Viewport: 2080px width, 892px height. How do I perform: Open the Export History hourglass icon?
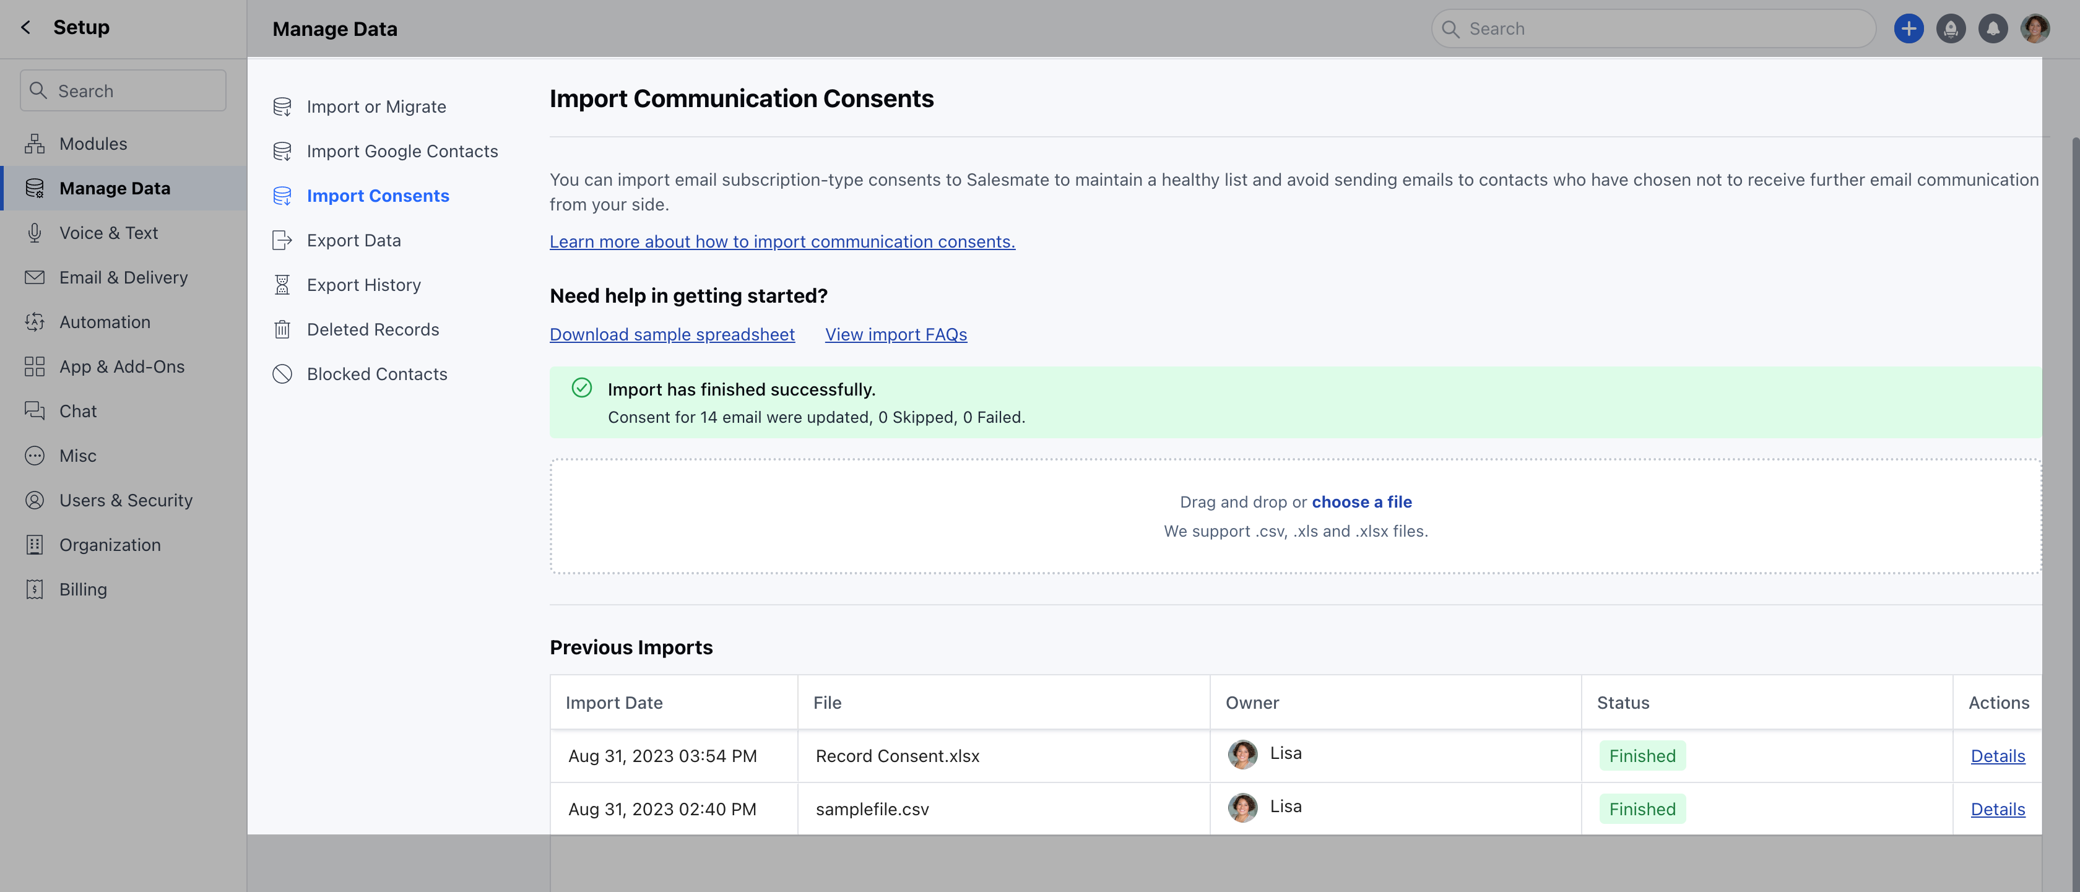click(x=282, y=284)
